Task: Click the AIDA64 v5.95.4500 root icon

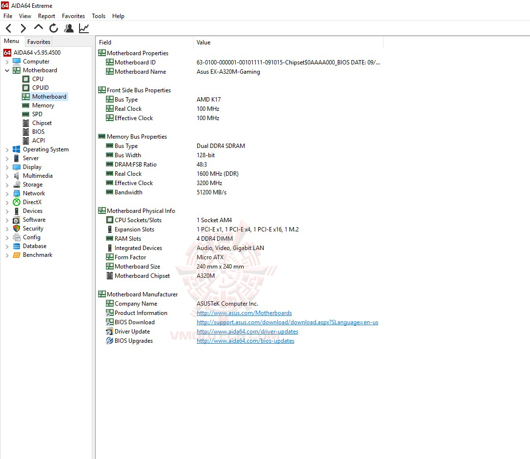Action: pos(7,52)
